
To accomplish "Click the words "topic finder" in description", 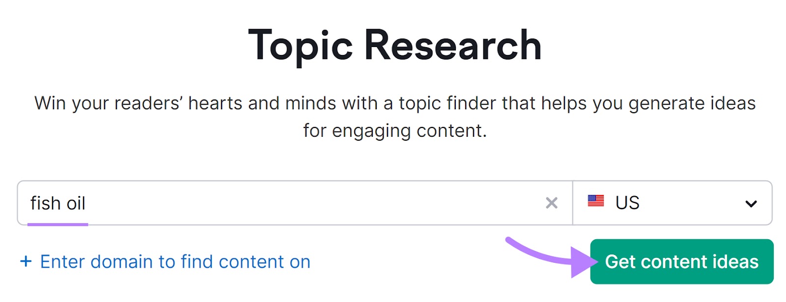I will pos(445,103).
